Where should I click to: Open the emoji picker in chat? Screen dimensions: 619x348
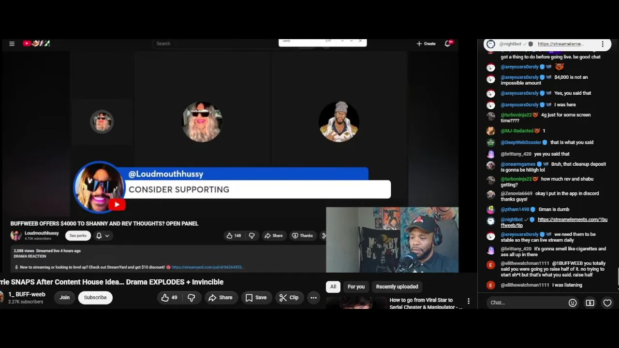tap(573, 303)
